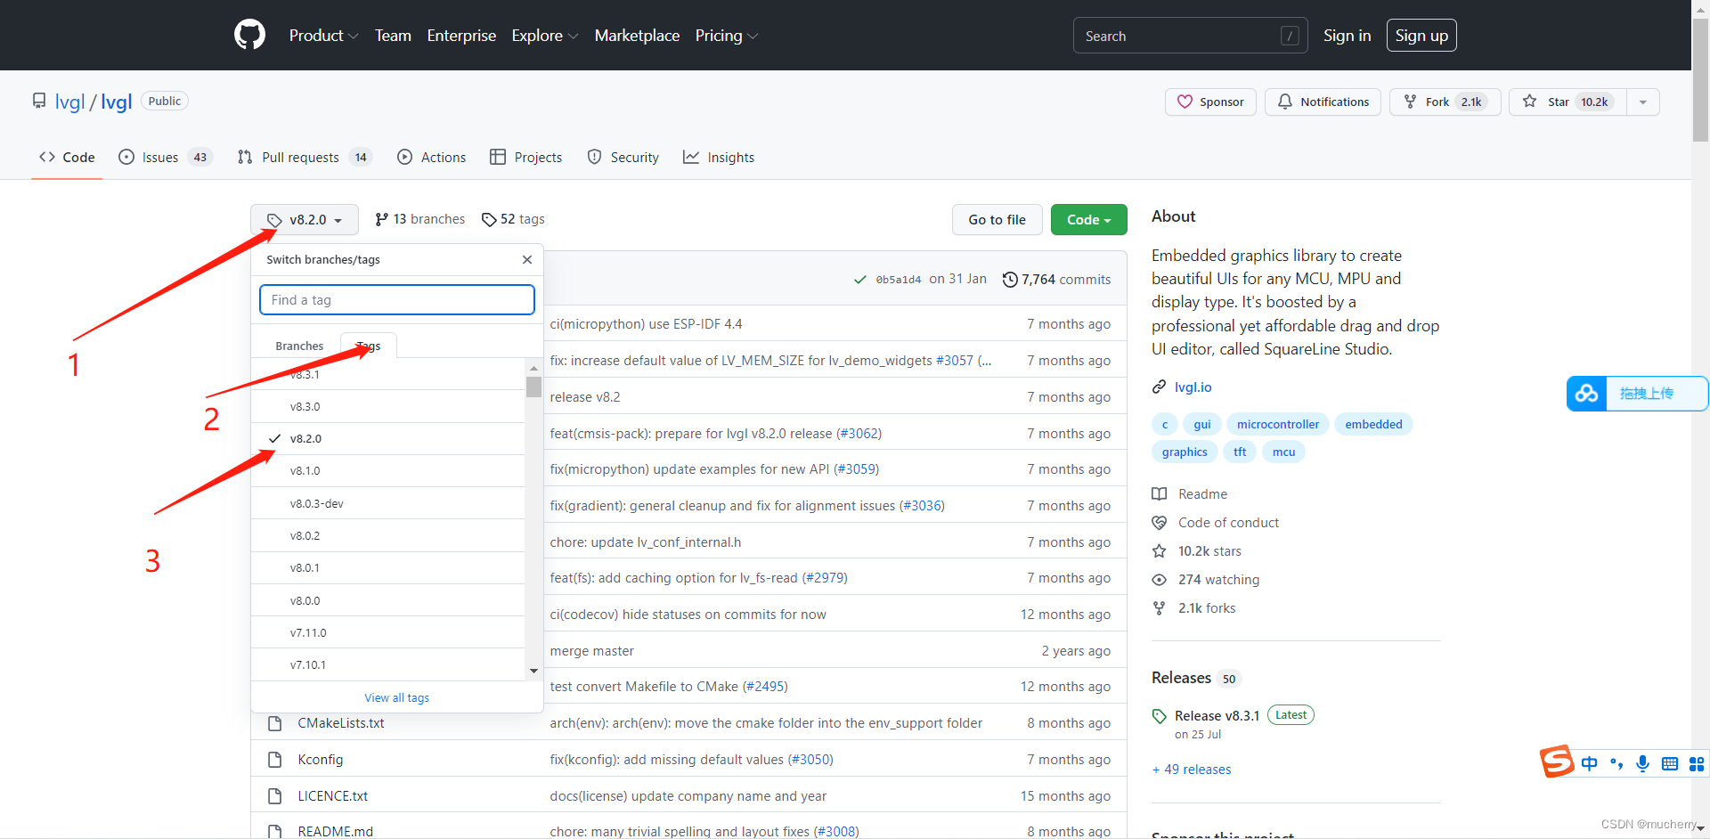Open pull request #3062 link

(x=859, y=433)
